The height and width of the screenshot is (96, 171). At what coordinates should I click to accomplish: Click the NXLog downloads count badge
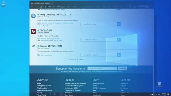click(44, 17)
